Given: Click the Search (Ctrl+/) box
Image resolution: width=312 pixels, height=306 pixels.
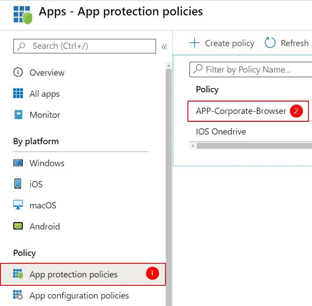Looking at the screenshot, I should click(x=84, y=46).
